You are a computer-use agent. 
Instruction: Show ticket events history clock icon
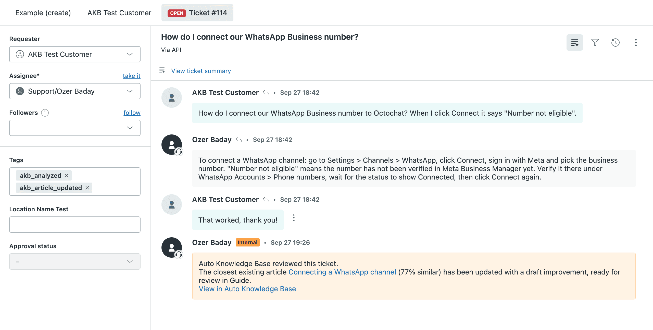(615, 43)
